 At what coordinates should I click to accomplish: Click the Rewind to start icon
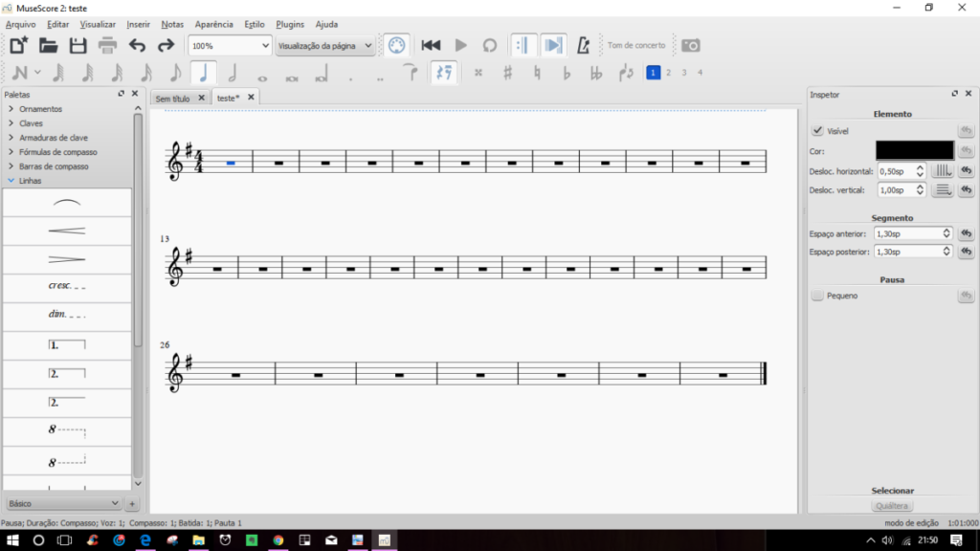431,45
